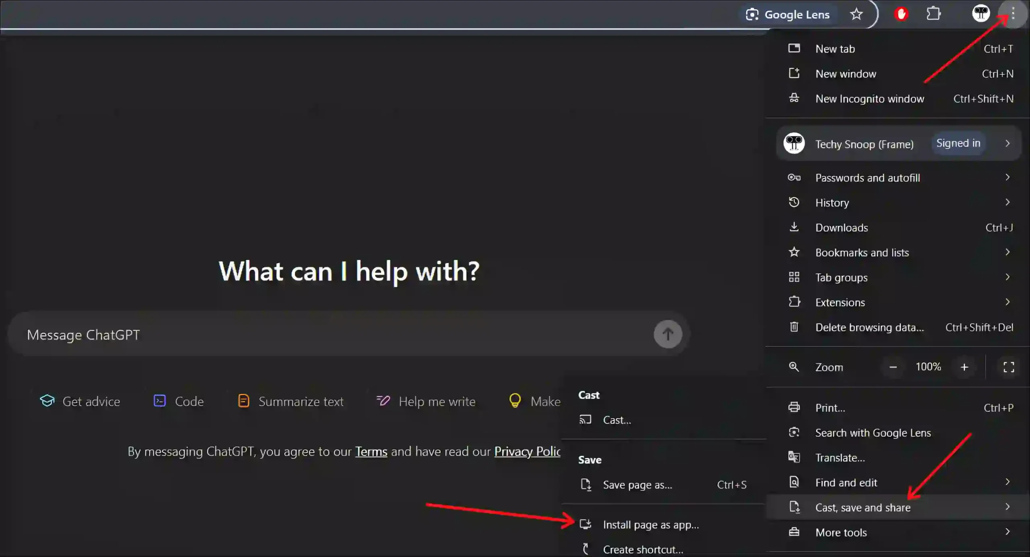The height and width of the screenshot is (557, 1030).
Task: Click the Create shortcut icon
Action: [585, 549]
